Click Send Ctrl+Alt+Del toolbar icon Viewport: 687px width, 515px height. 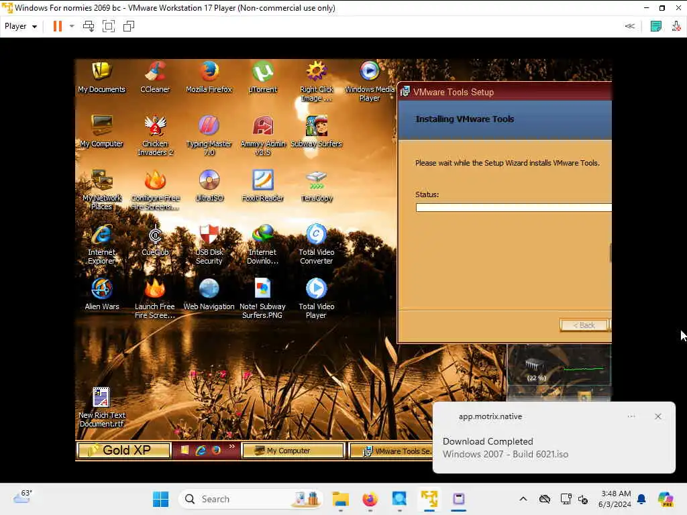(89, 26)
